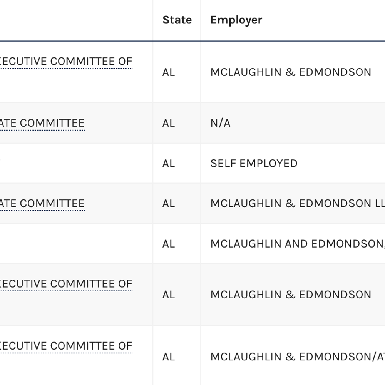Viewport: 385px width, 385px height.
Task: Open the EXECUTIVE COMMITTEE OF link in the EDMONDSON/AT row
Action: [66, 346]
